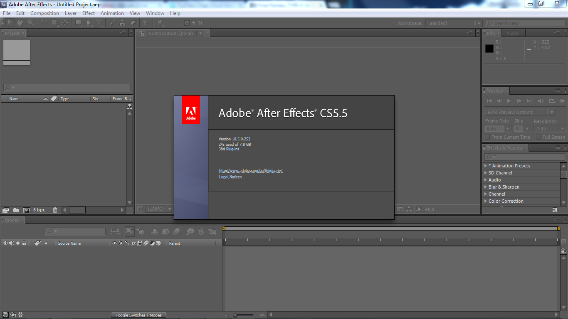Click the Project panel search field

67,88
